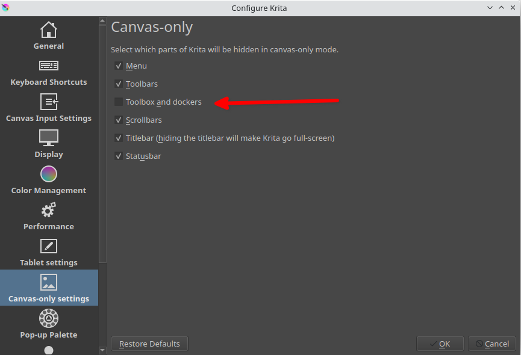This screenshot has width=521, height=355.
Task: Select the Display settings page
Action: [49, 144]
